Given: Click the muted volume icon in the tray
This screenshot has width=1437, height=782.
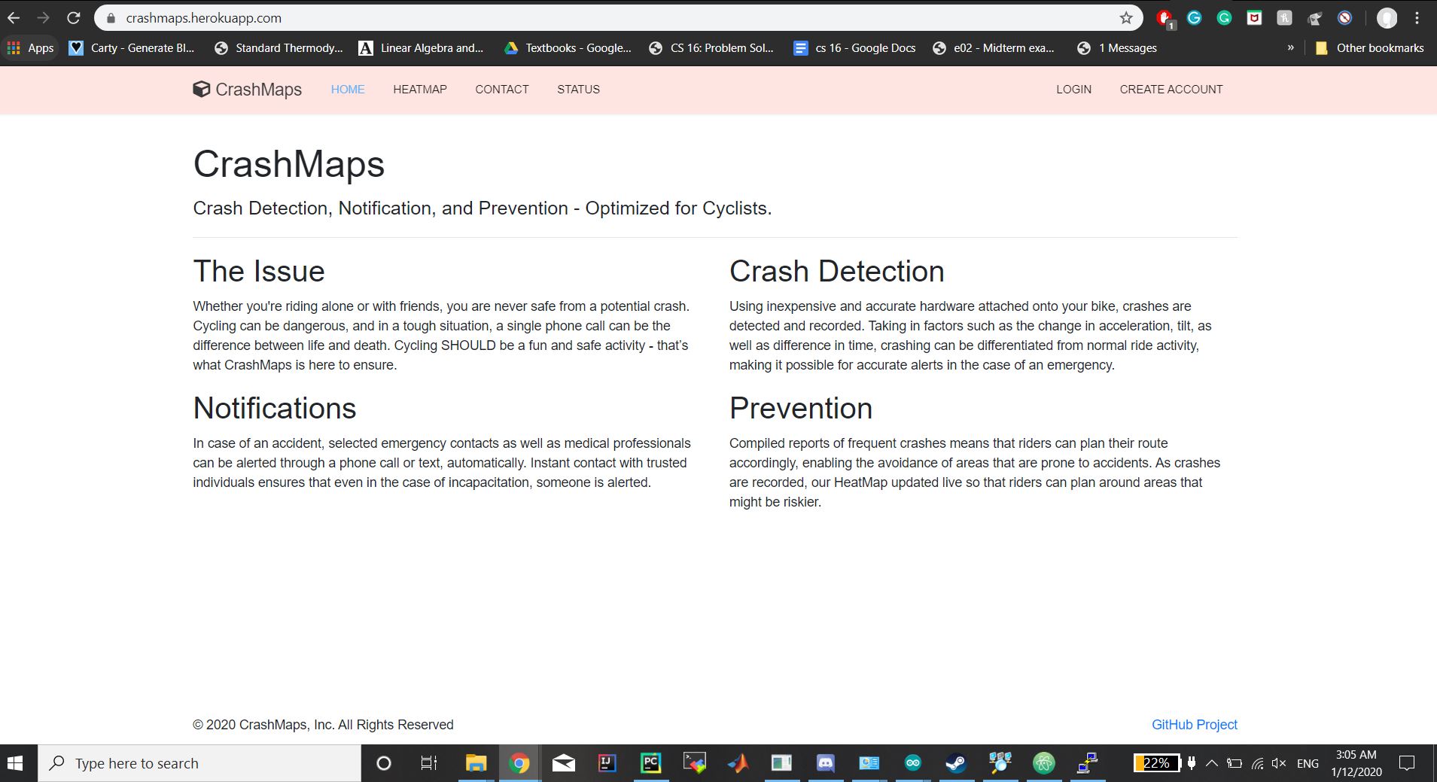Looking at the screenshot, I should tap(1278, 763).
